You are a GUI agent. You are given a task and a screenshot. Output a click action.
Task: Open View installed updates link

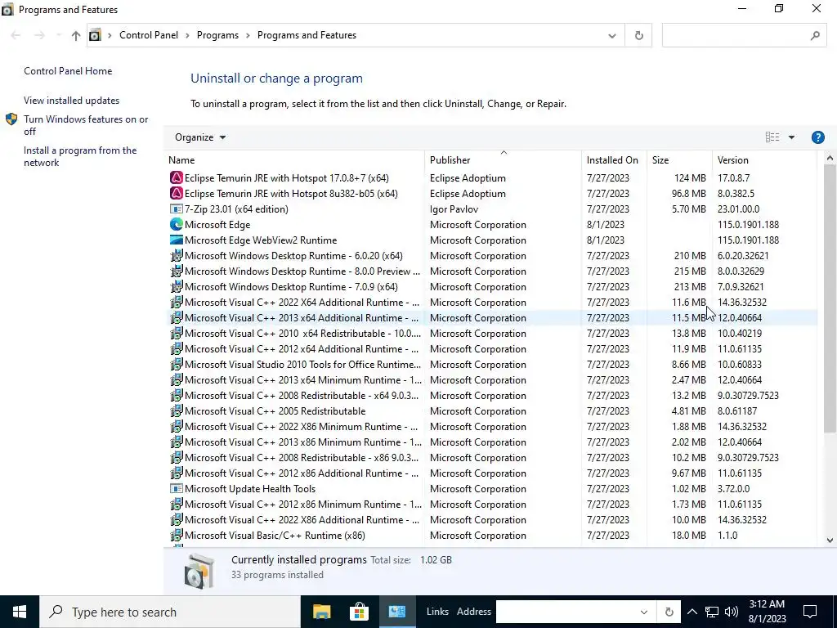pyautogui.click(x=72, y=101)
